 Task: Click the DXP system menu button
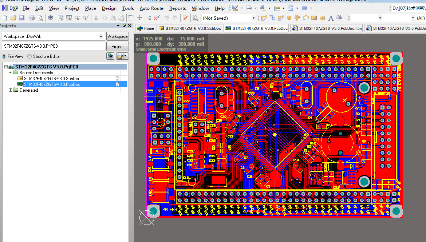[10, 8]
